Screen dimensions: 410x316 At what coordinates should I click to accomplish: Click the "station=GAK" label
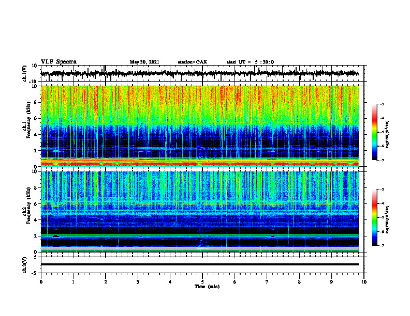pos(193,62)
